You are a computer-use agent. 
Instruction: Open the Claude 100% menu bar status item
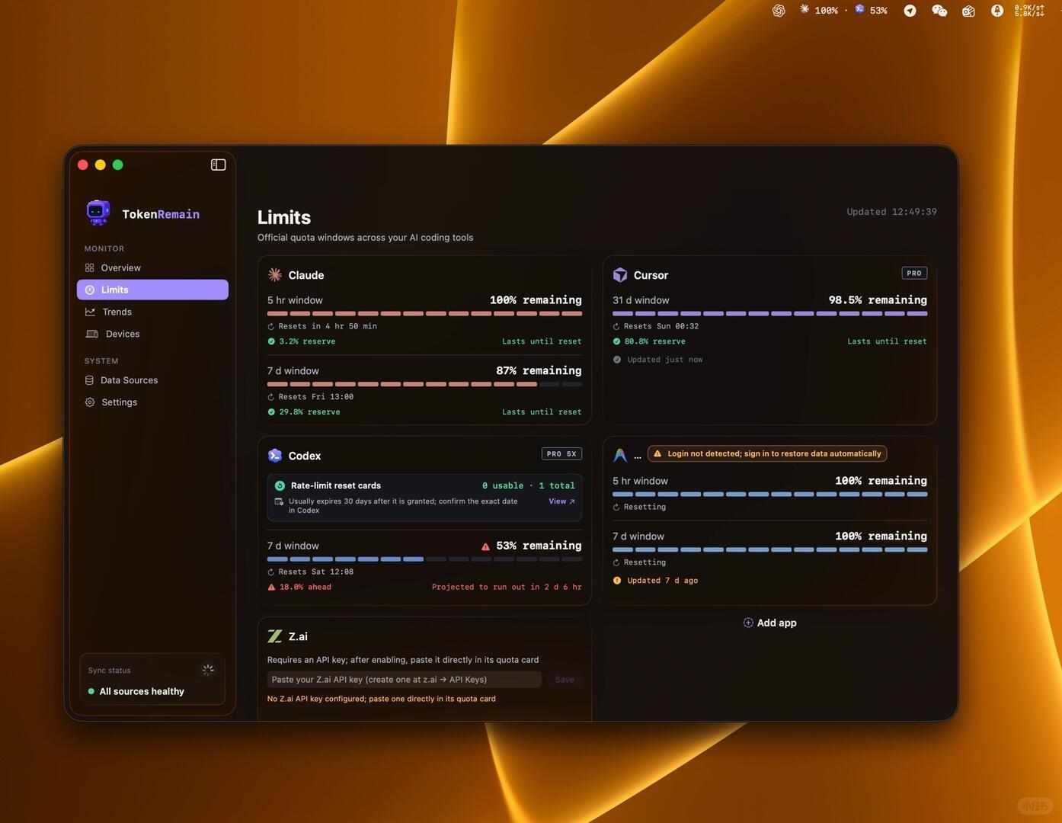point(819,11)
